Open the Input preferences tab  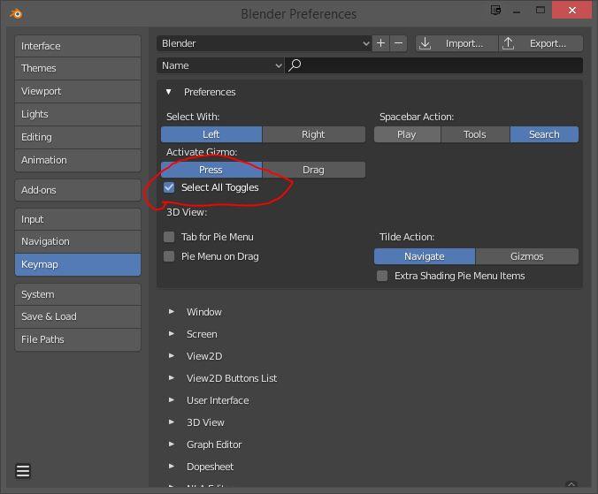[x=78, y=219]
